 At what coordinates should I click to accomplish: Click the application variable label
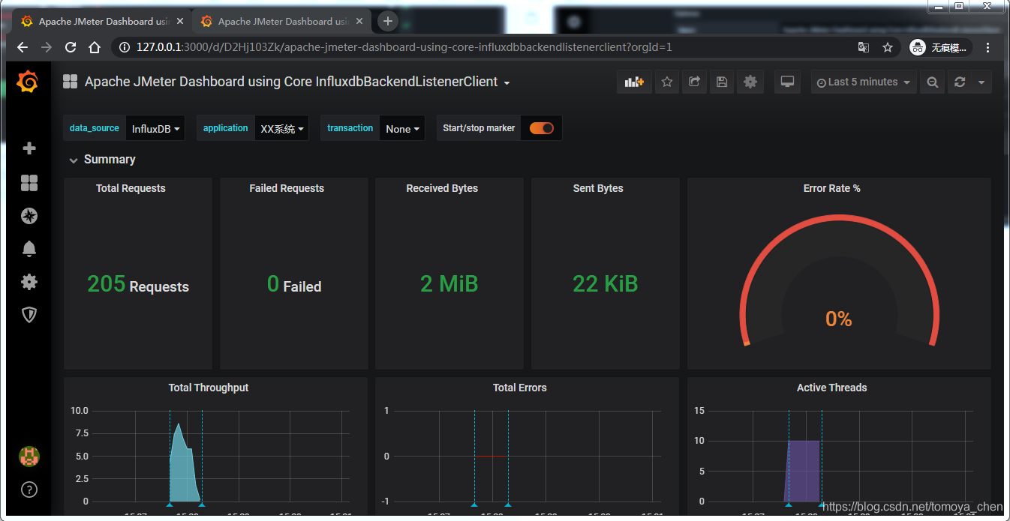coord(225,128)
